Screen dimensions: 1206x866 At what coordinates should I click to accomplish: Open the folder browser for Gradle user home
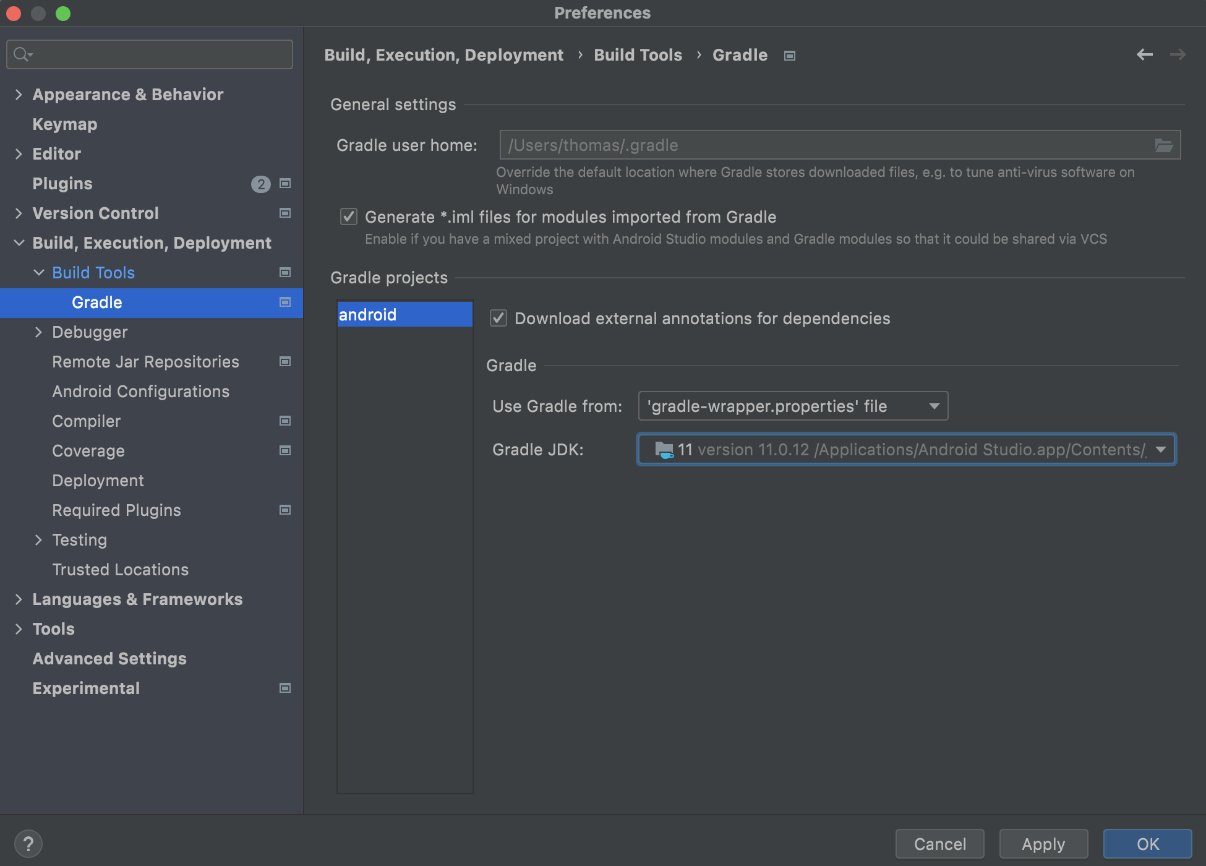point(1165,145)
